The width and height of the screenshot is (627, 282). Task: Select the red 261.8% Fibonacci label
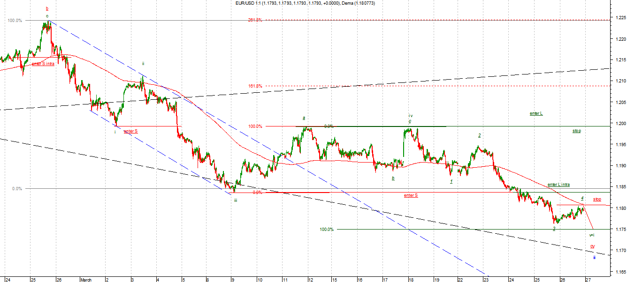pos(255,20)
